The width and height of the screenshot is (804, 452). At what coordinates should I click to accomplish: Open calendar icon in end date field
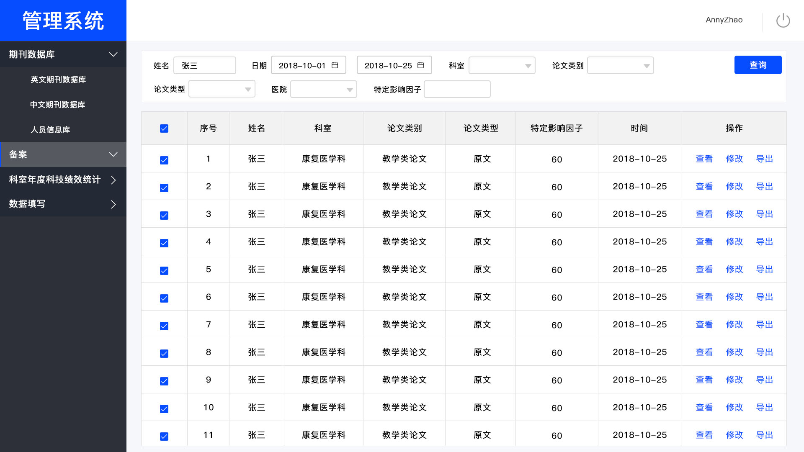click(x=420, y=65)
